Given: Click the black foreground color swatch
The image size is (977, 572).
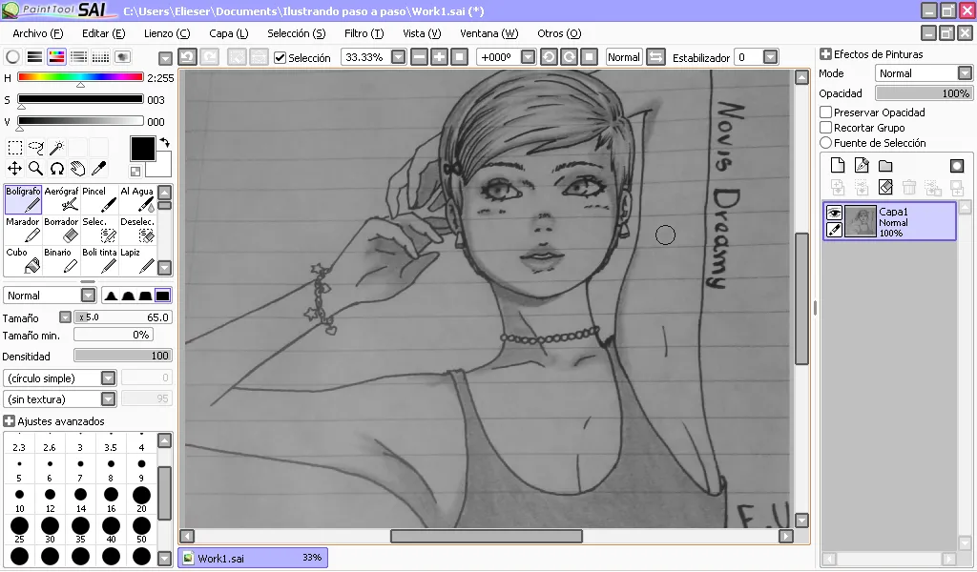Looking at the screenshot, I should [x=143, y=149].
